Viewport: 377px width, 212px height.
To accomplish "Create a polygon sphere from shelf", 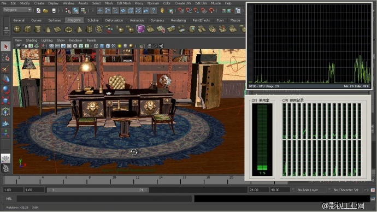I will click(17, 30).
